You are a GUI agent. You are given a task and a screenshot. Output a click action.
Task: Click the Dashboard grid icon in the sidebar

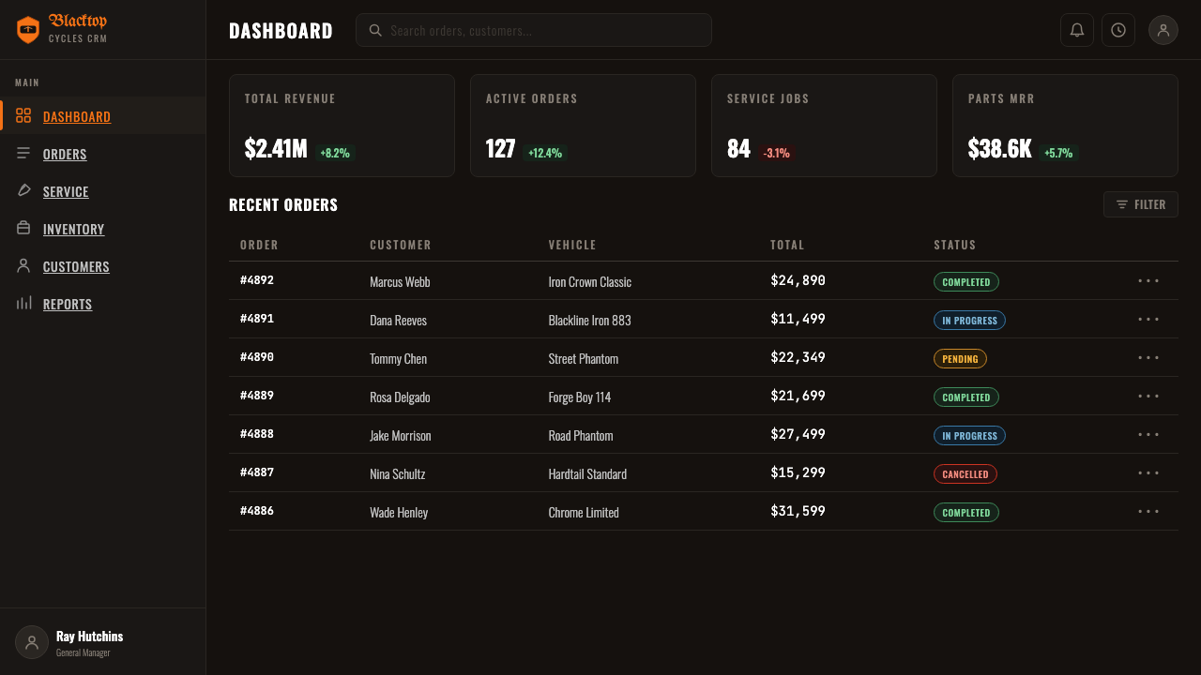[x=23, y=115]
